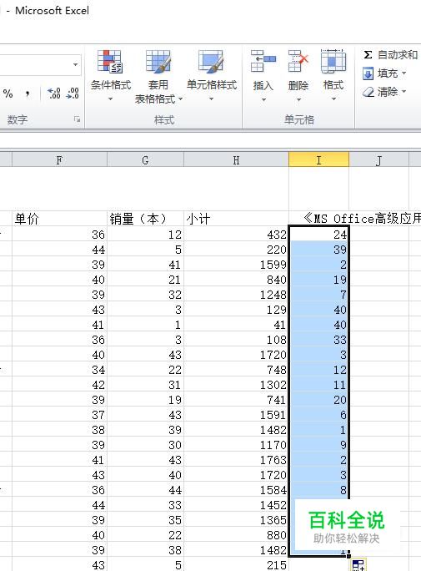Select cell with subtotal 1365
Screen dimensions: 421x571
coord(236,520)
